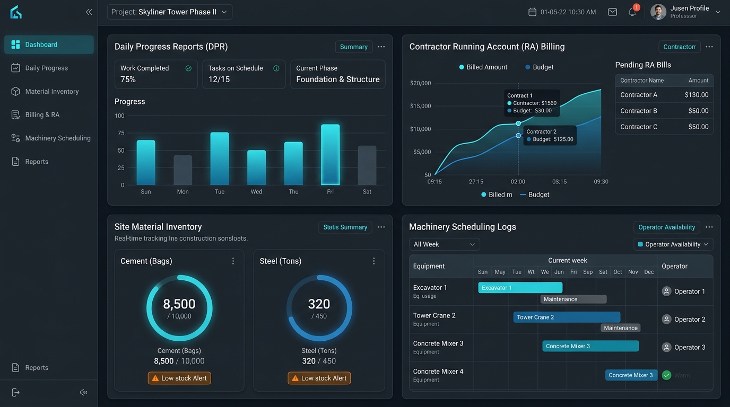Click the Operator Availability button beside panel title
730x407 pixels.
tap(667, 227)
